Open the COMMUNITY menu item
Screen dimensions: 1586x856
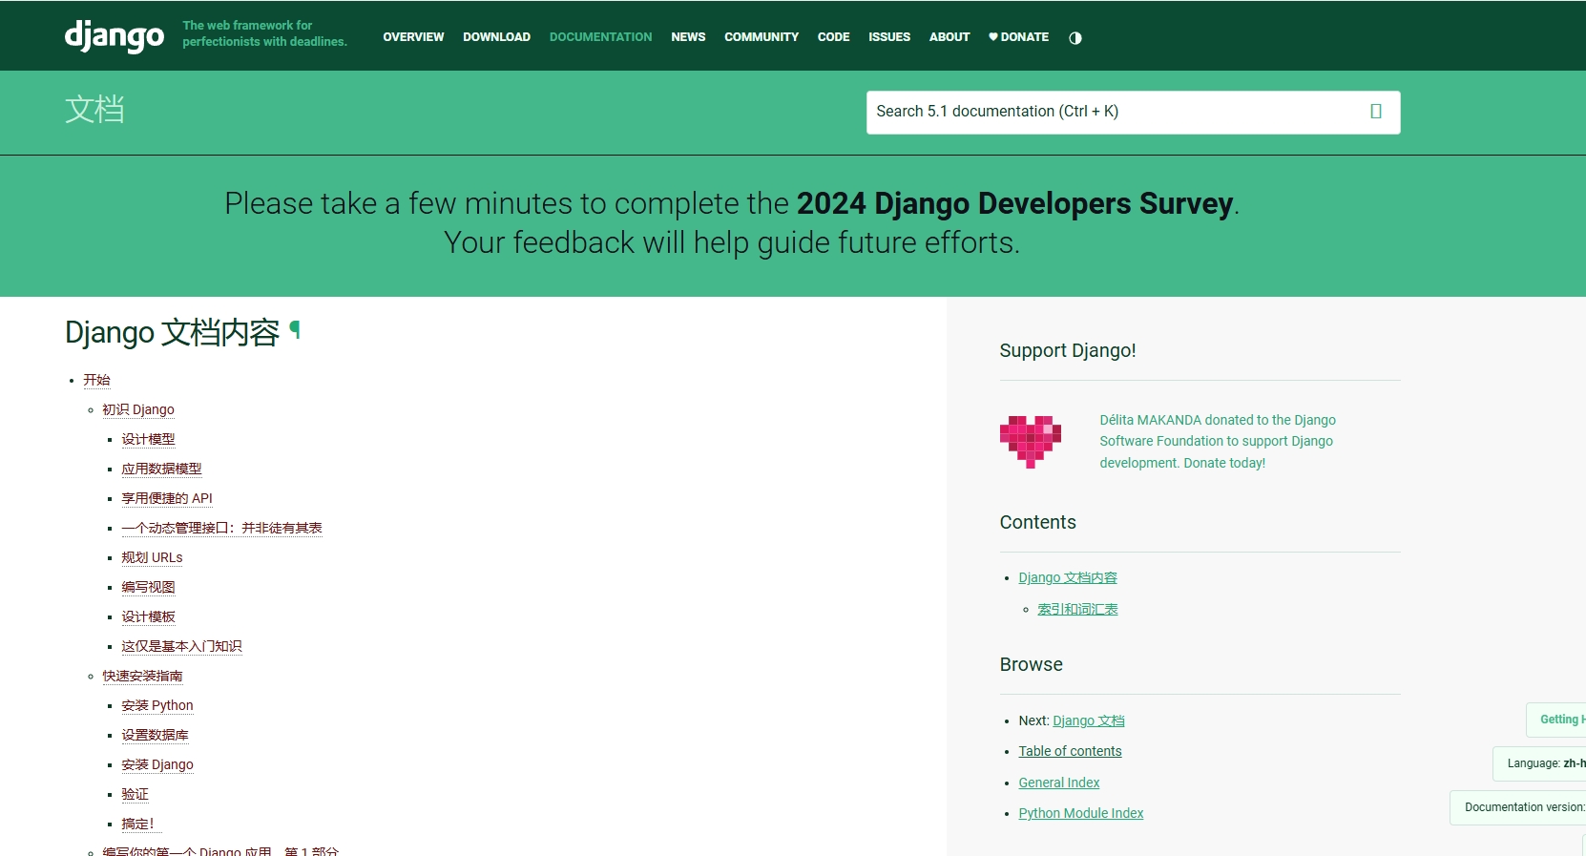(762, 37)
